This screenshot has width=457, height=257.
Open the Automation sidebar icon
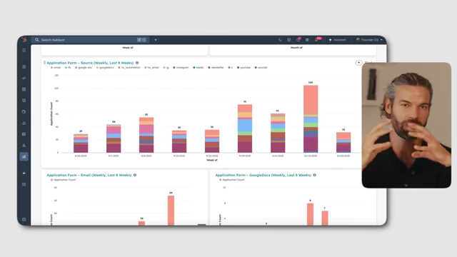(24, 146)
